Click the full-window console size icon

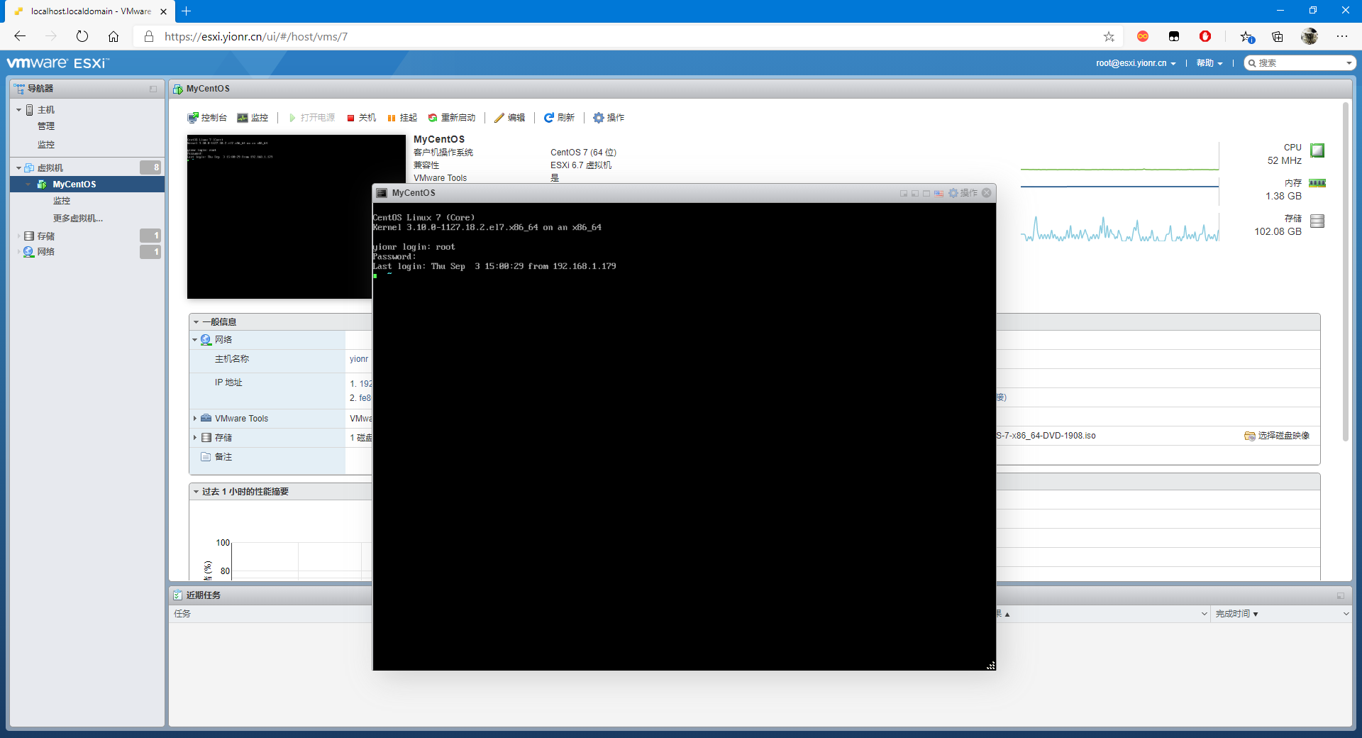tap(926, 193)
